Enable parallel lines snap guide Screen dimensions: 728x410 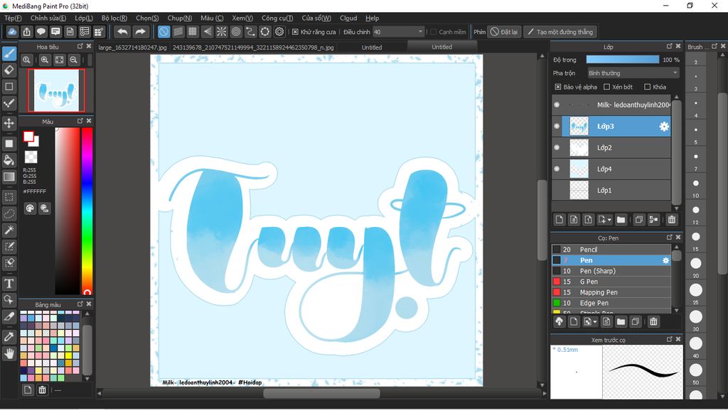[x=178, y=32]
